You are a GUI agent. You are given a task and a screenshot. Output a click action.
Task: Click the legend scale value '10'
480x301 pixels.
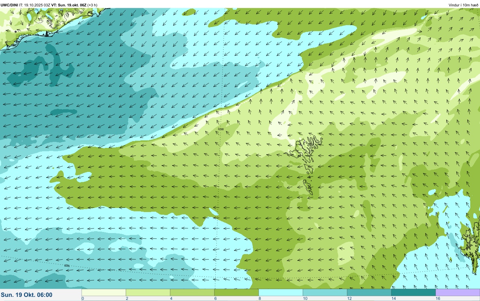coord(305,298)
